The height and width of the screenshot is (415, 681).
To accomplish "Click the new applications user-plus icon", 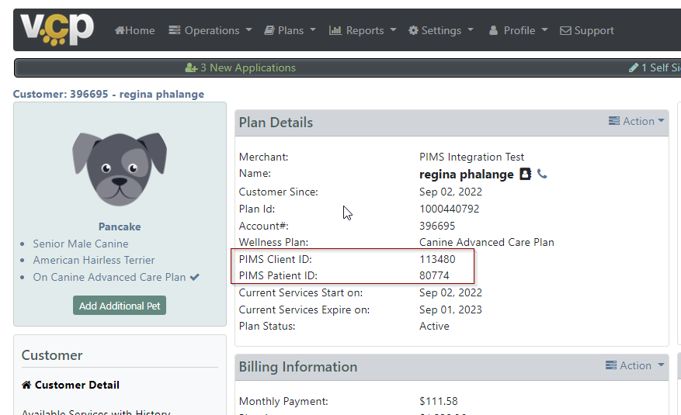I will point(191,67).
